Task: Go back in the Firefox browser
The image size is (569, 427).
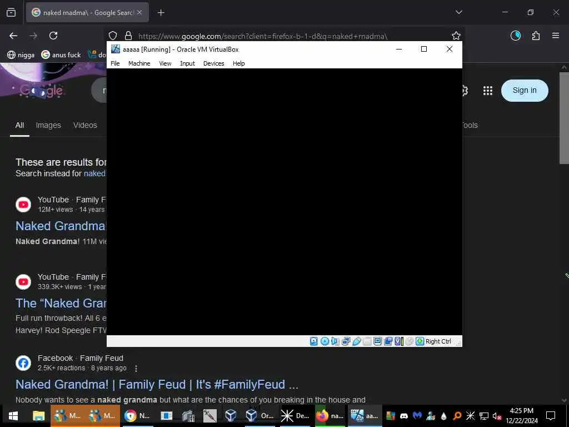Action: 13,36
